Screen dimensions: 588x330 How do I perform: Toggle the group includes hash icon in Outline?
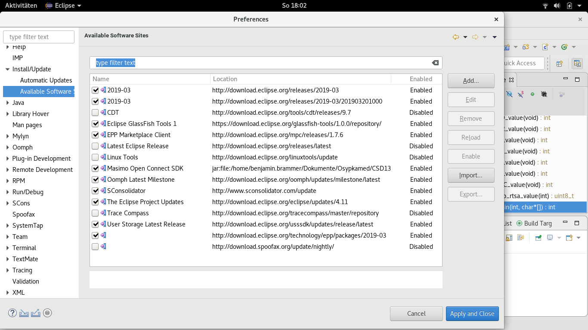(x=544, y=94)
